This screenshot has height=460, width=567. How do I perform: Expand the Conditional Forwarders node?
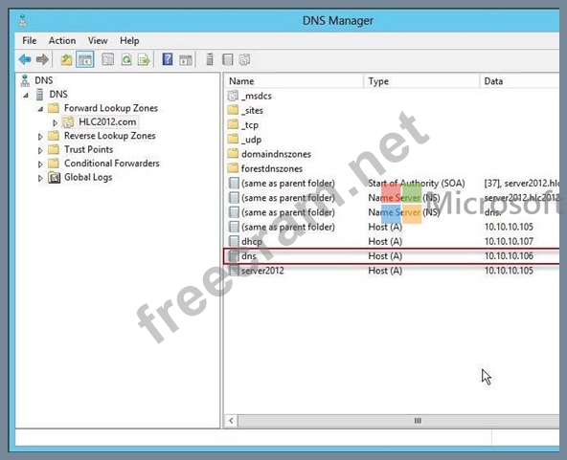pos(40,164)
